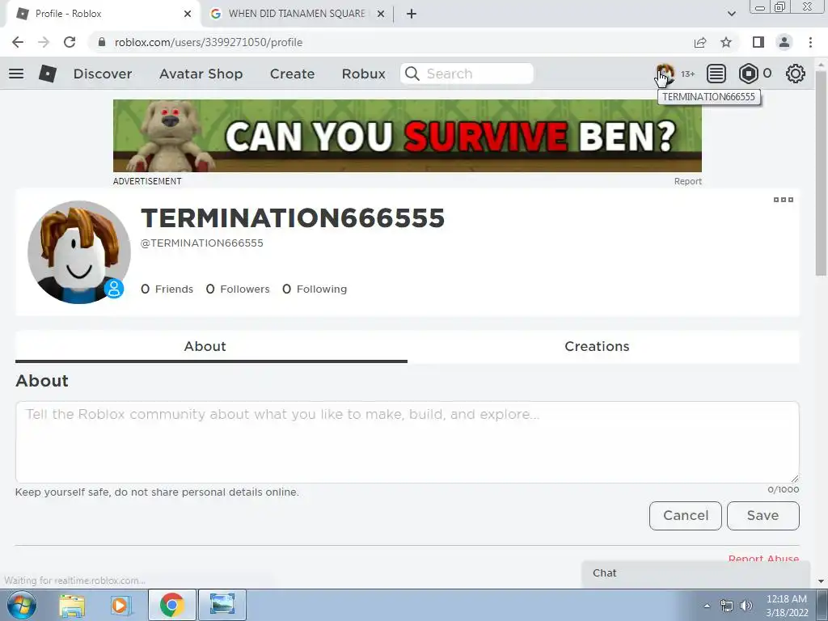This screenshot has height=621, width=828.
Task: Click the Cancel button
Action: (x=686, y=515)
